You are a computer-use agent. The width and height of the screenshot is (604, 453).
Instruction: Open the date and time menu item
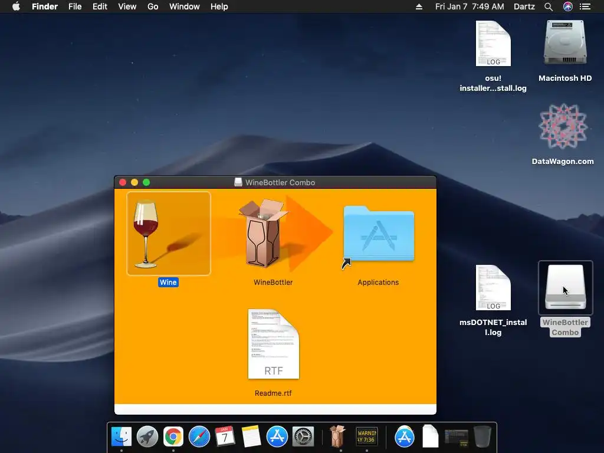point(470,6)
